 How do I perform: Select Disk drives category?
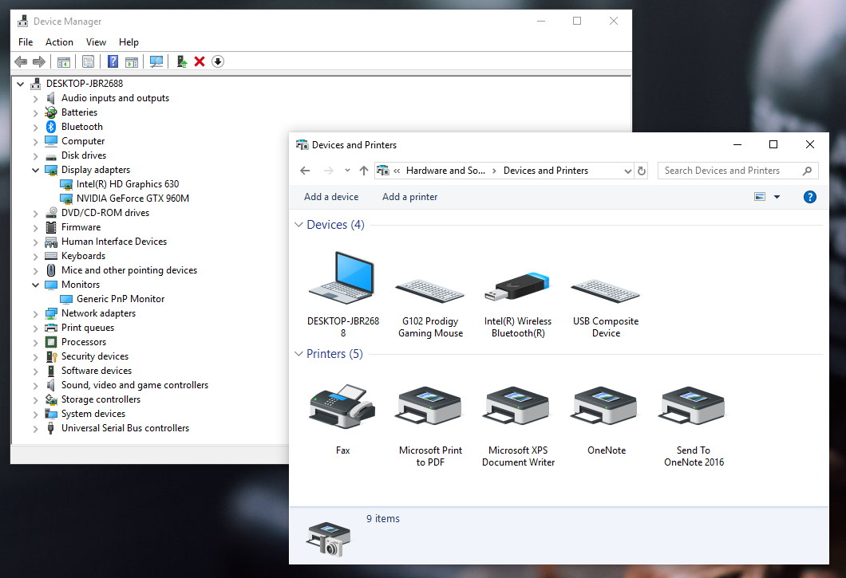[84, 155]
